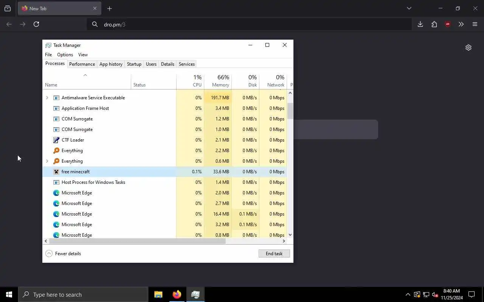This screenshot has height=302, width=484.
Task: Click the scroll right arrow of process list
Action: pyautogui.click(x=284, y=241)
